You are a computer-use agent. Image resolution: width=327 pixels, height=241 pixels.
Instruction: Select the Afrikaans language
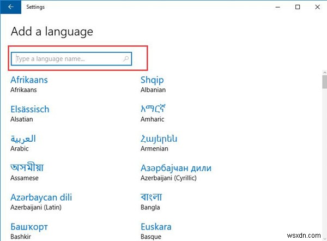pos(29,85)
